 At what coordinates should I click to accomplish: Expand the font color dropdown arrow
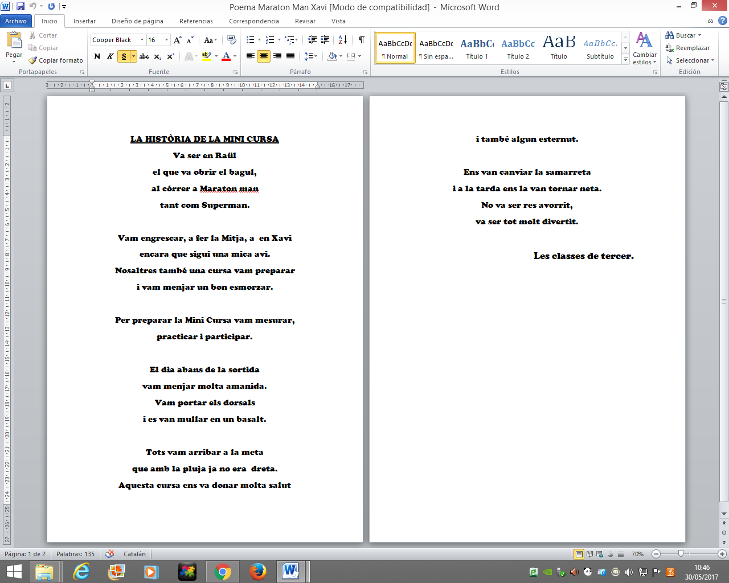pyautogui.click(x=235, y=56)
